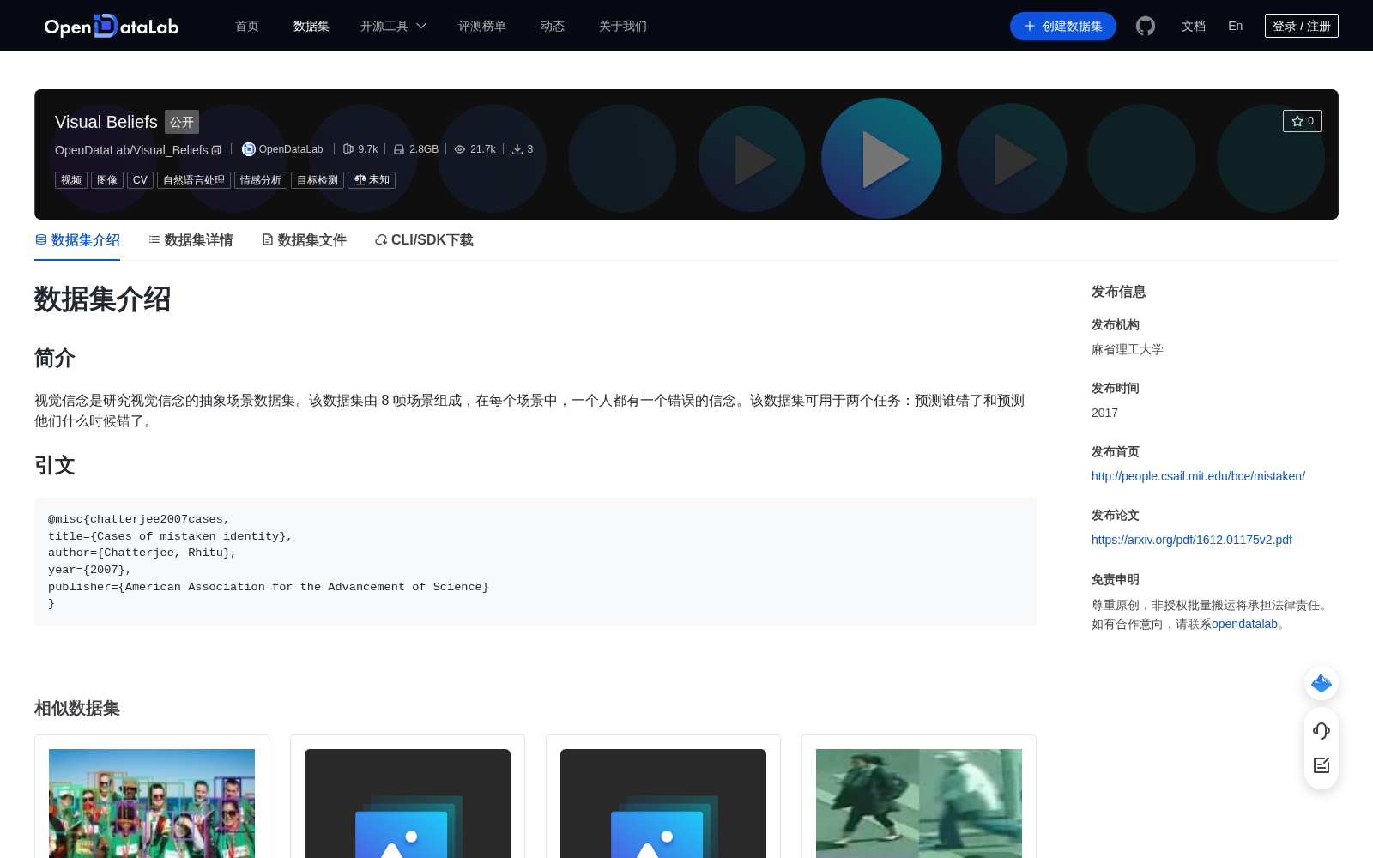Screen dimensions: 1373x858
Task: Open the headset customer support icon
Action: point(1322,730)
